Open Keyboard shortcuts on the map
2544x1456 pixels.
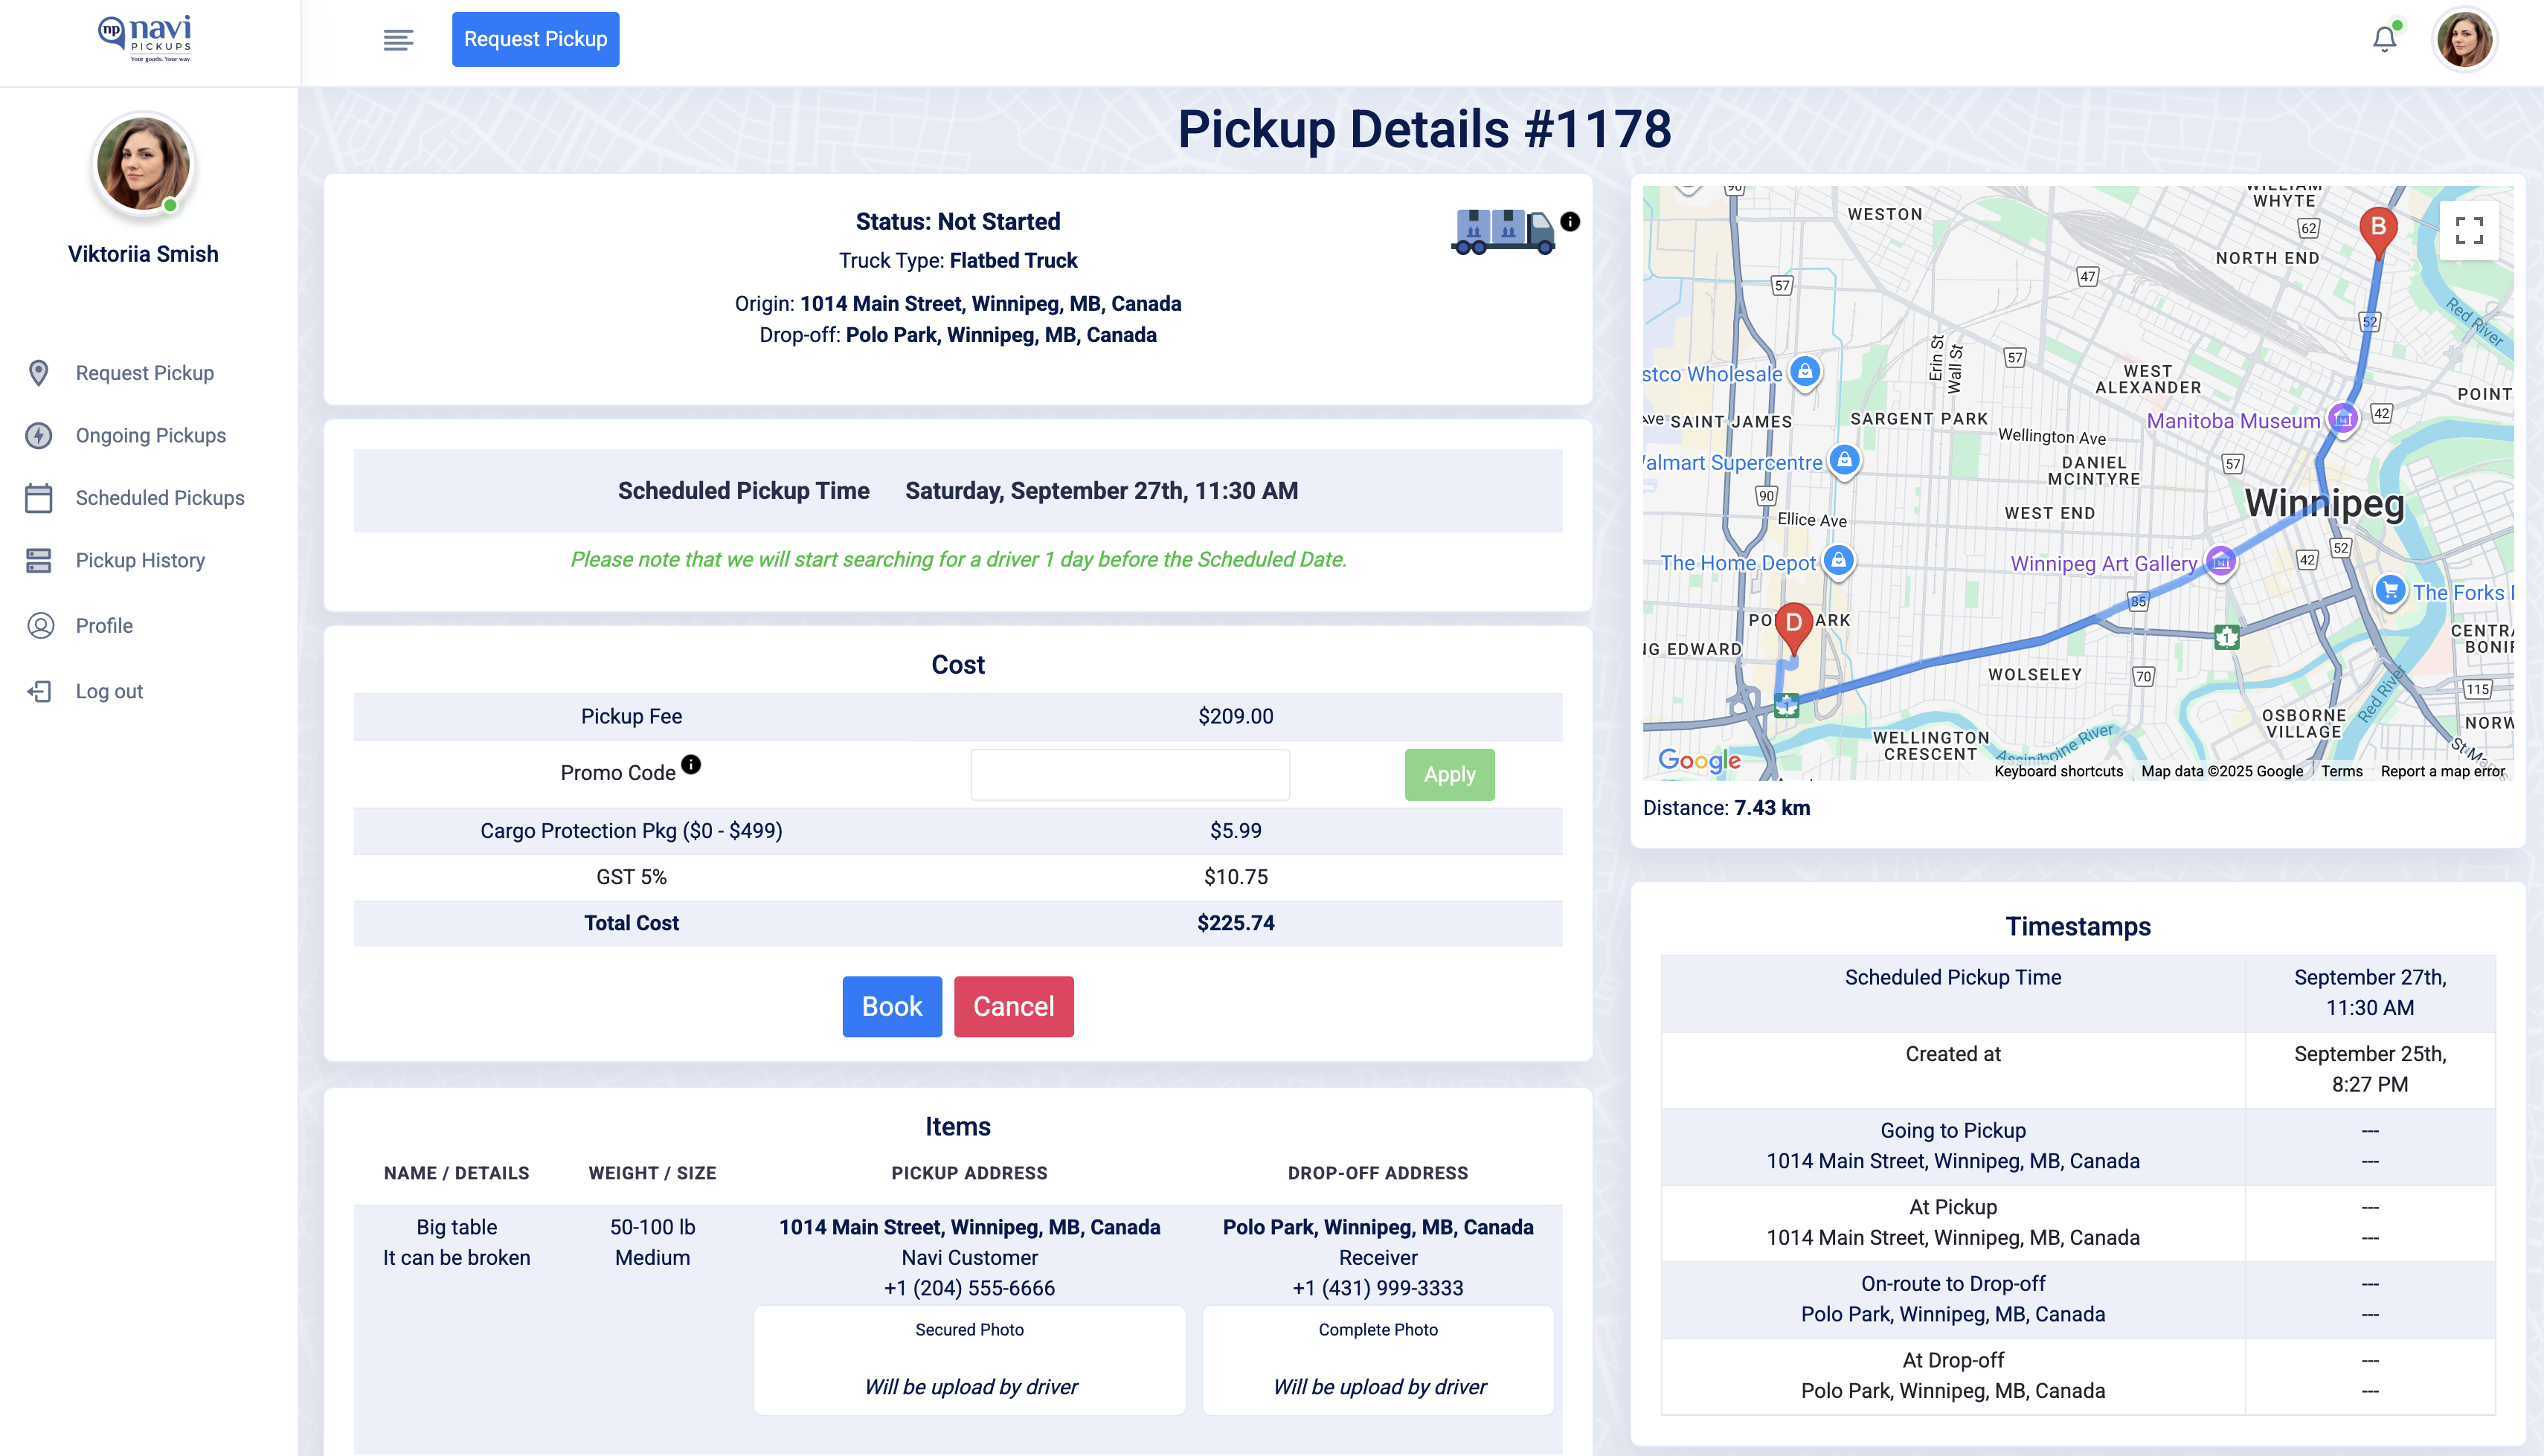(x=2059, y=771)
